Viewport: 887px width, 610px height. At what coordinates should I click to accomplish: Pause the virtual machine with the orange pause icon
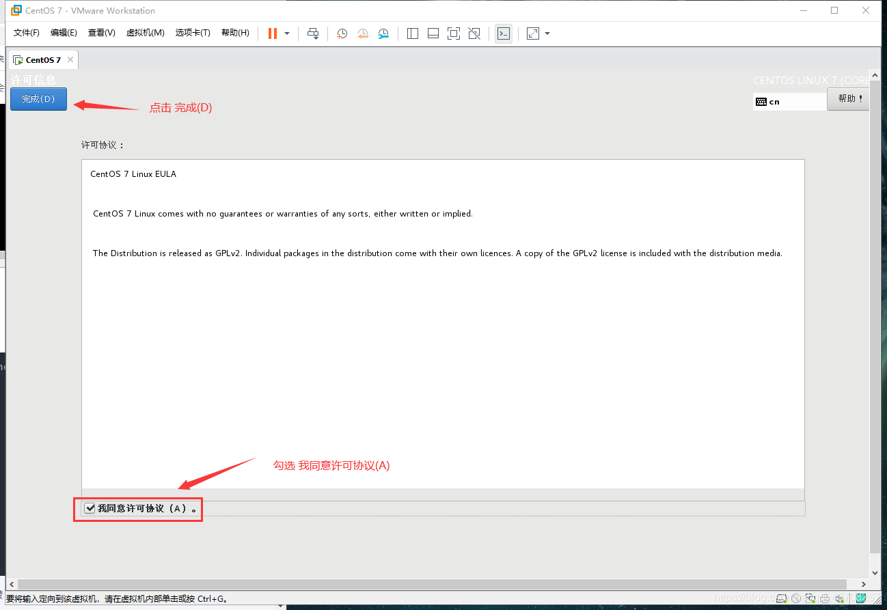pos(273,33)
